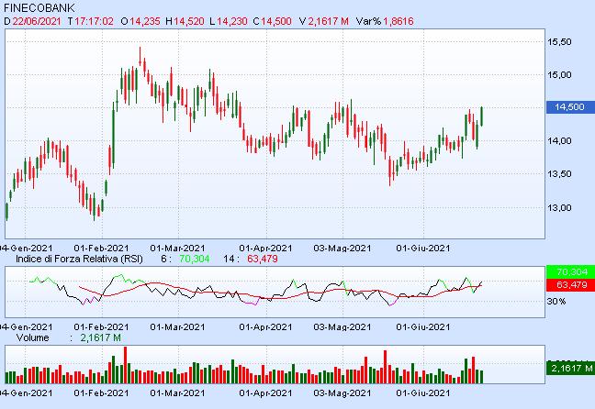This screenshot has height=409, width=595.
Task: Click 03-Mag-2021 under the RSI panel
Action: tap(342, 327)
